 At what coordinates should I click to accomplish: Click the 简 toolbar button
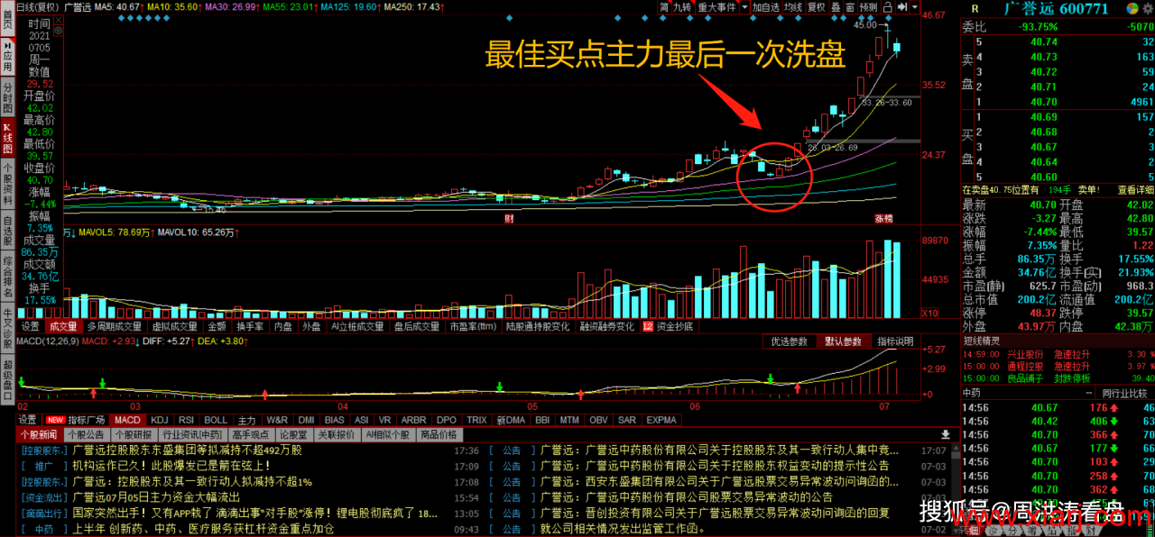coord(664,6)
